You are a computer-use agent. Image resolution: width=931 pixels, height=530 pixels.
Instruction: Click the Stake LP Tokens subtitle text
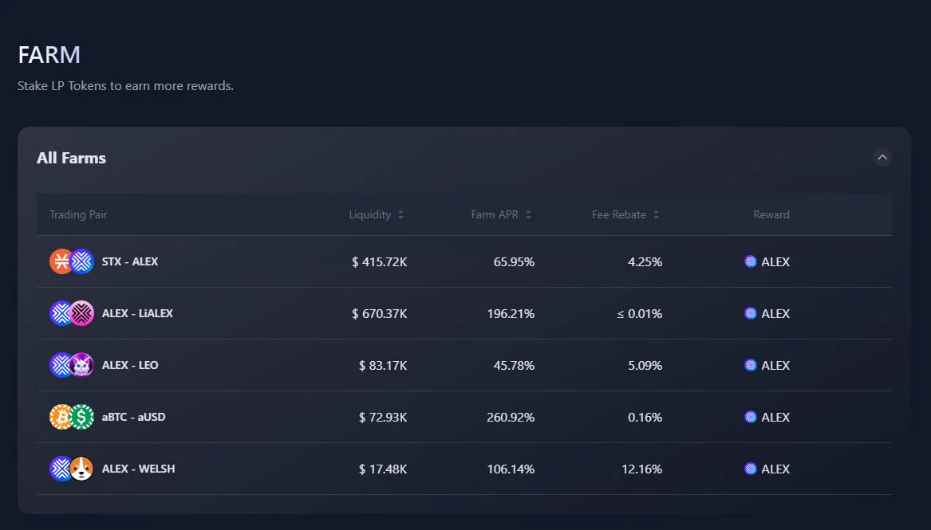tap(125, 86)
